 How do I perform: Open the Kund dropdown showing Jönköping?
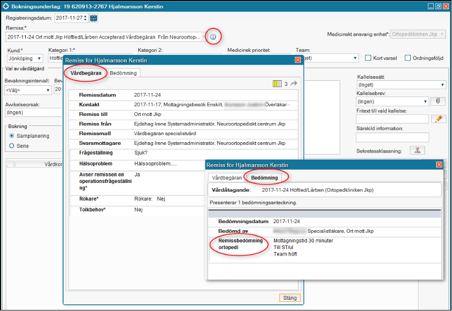pos(25,58)
